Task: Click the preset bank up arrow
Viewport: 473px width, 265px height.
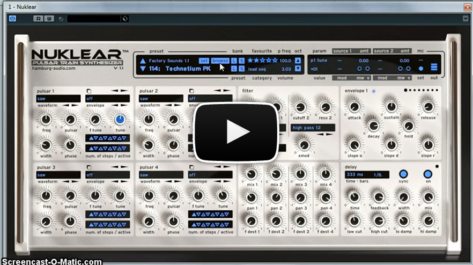Action: (x=143, y=61)
